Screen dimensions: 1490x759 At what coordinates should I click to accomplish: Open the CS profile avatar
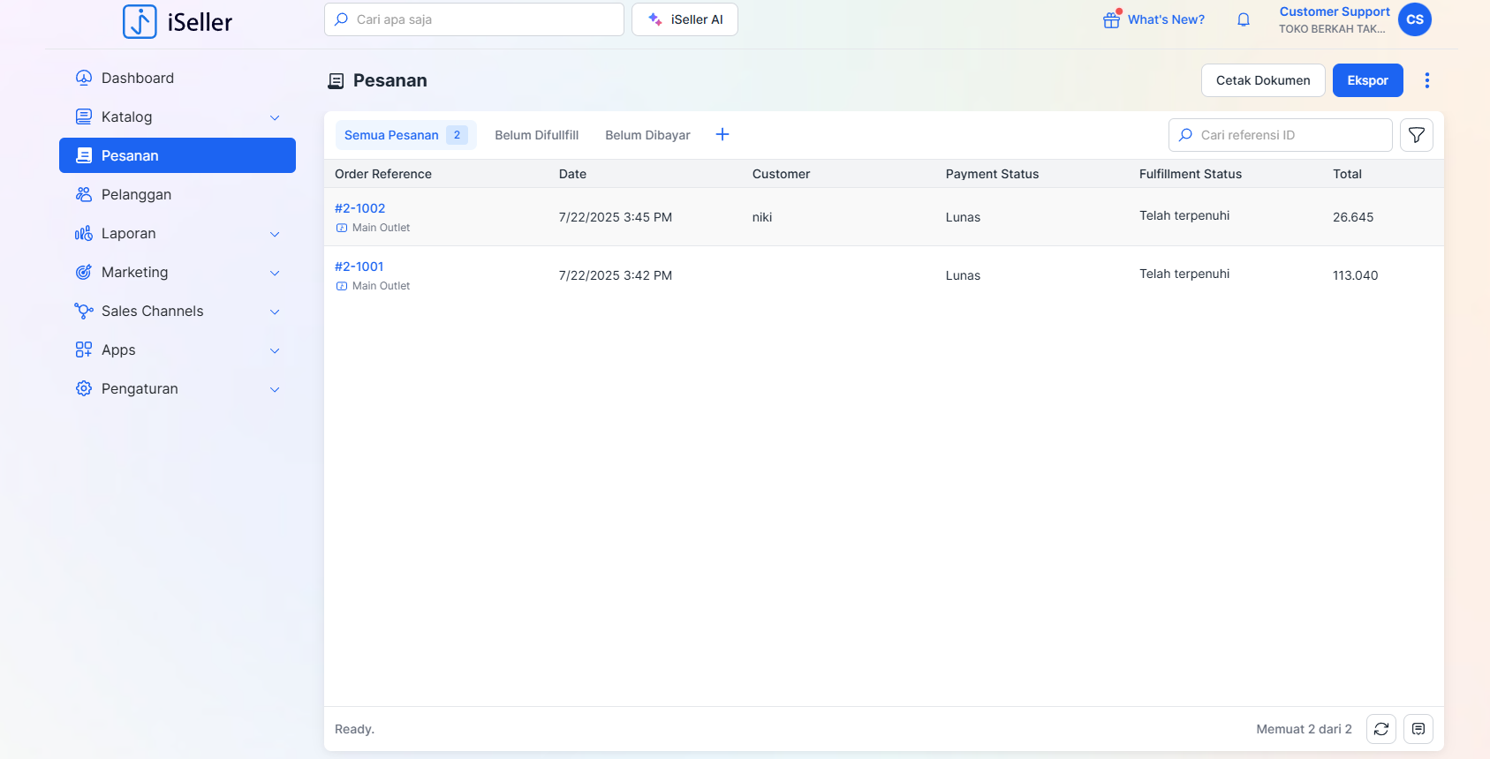click(x=1414, y=19)
